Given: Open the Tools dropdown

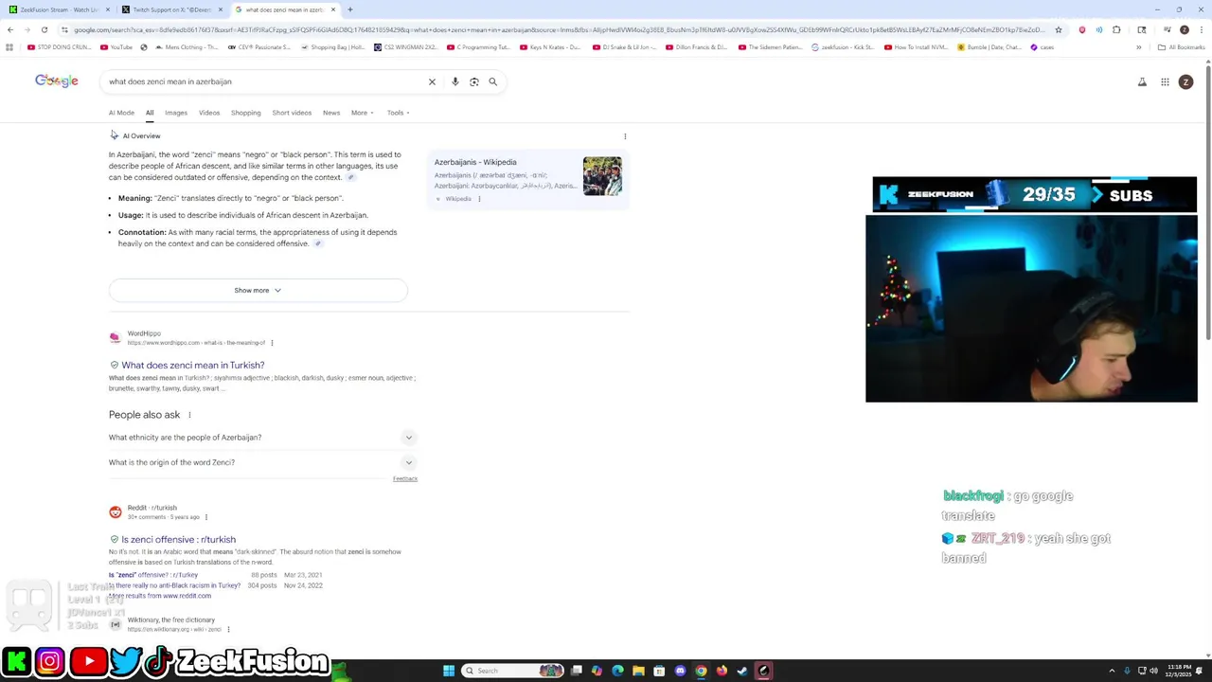Looking at the screenshot, I should click(x=398, y=113).
